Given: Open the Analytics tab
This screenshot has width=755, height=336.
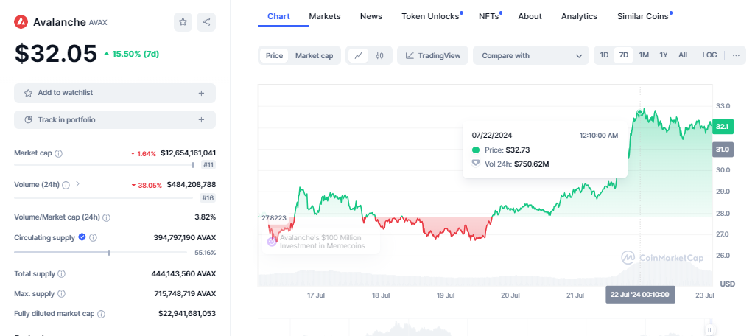Looking at the screenshot, I should click(579, 16).
